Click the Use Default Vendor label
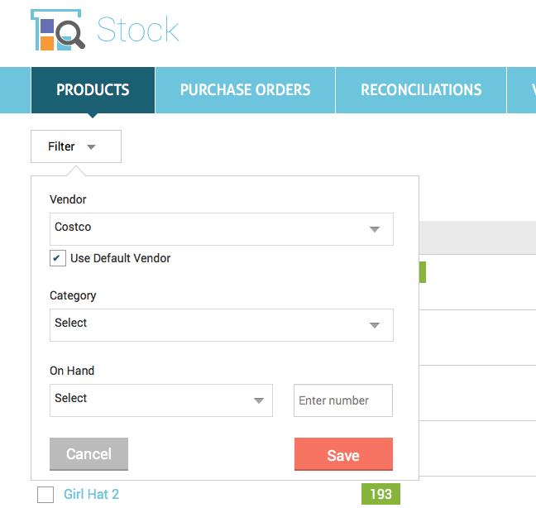This screenshot has width=536, height=508. tap(120, 258)
